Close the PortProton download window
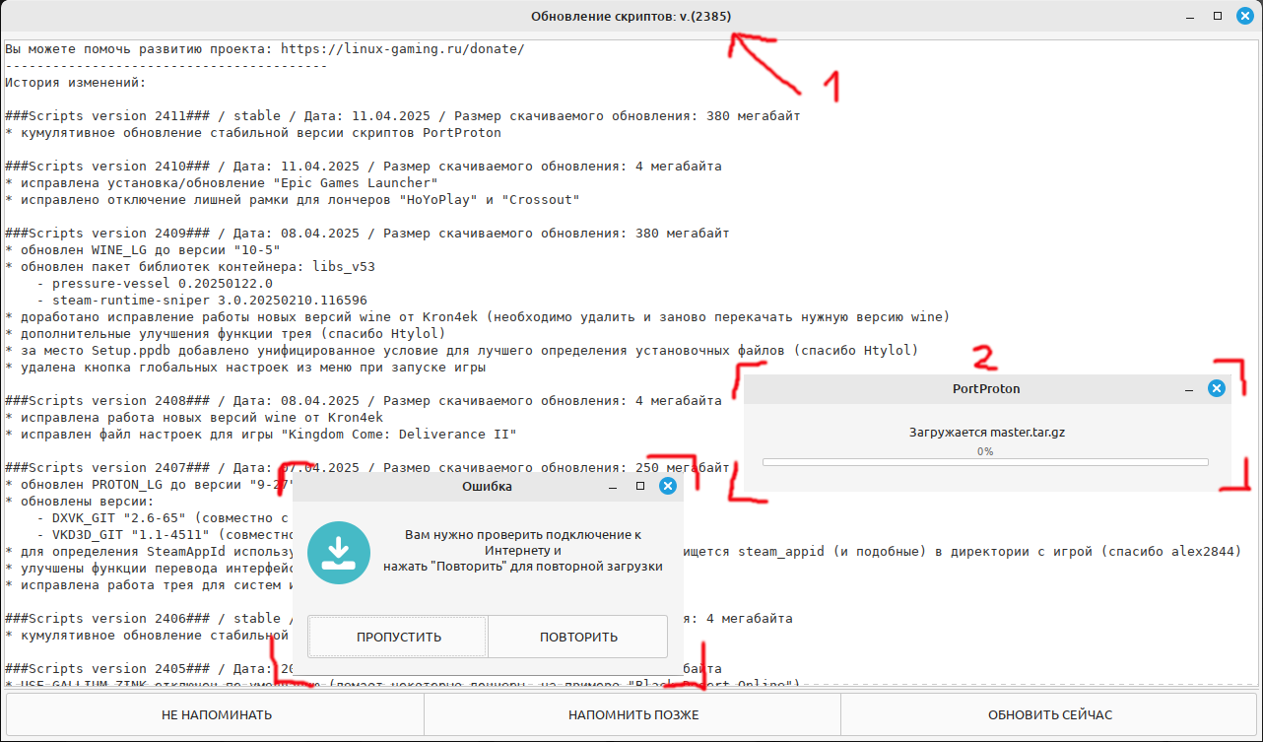The width and height of the screenshot is (1263, 742). click(1216, 388)
